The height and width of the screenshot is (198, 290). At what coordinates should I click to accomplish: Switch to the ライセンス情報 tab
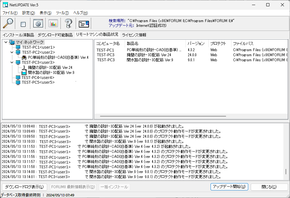(134, 35)
